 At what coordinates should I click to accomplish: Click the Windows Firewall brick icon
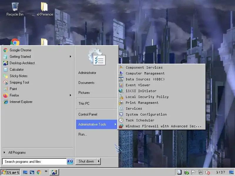pos(121,126)
